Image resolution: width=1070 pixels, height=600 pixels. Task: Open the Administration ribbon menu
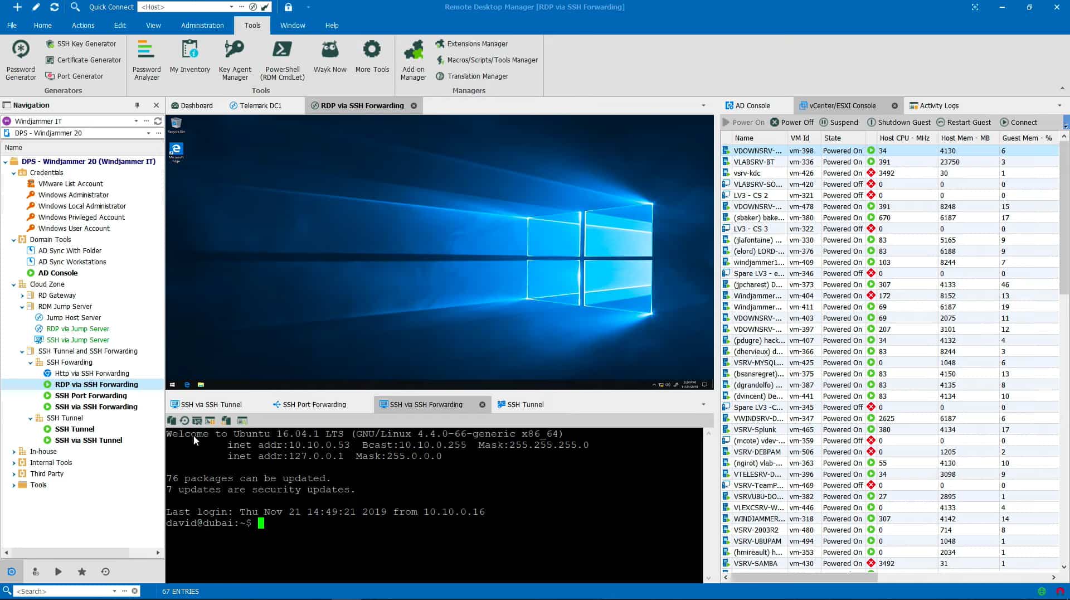tap(202, 25)
